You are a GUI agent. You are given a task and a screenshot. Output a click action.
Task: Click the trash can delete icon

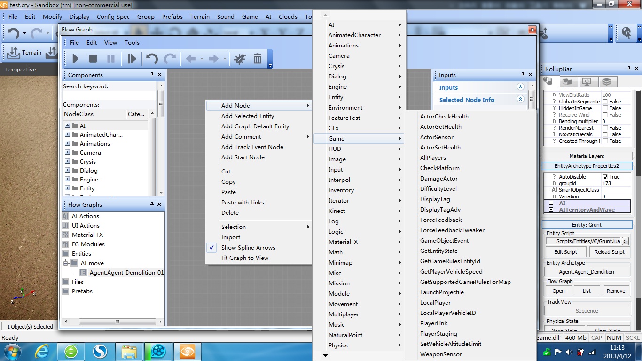(258, 59)
